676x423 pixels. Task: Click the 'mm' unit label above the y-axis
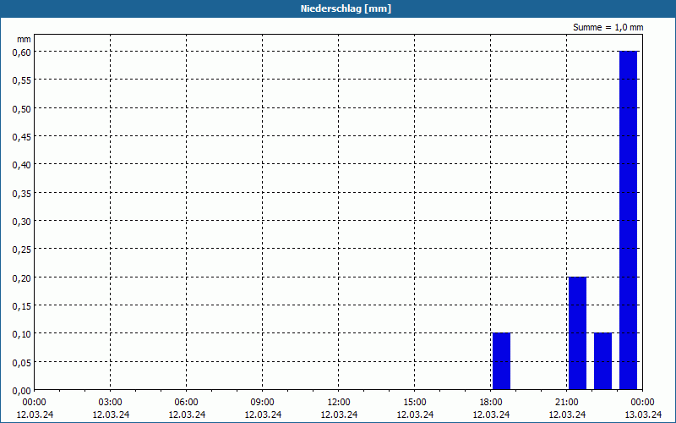(25, 39)
